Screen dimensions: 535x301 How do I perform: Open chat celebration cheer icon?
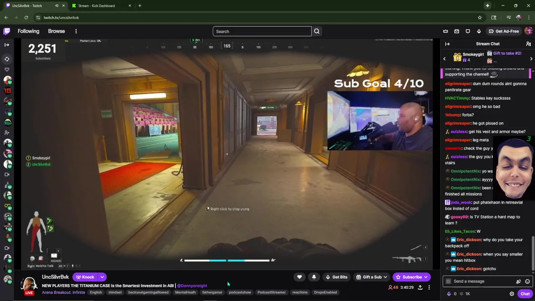519,281
